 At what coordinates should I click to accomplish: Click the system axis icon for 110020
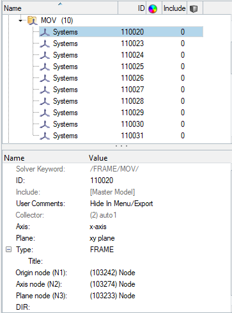click(x=45, y=32)
